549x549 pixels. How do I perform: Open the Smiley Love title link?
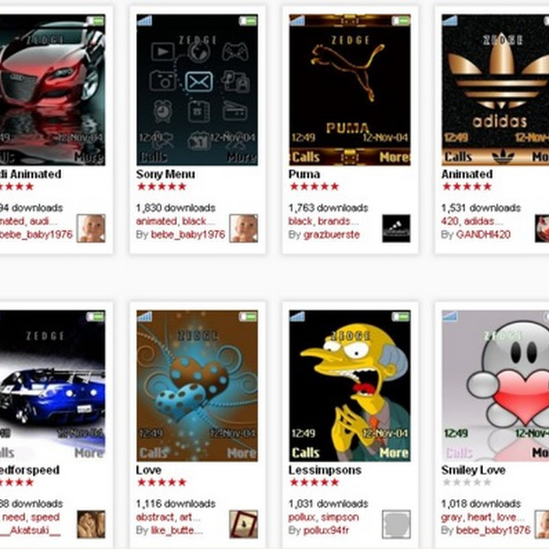pyautogui.click(x=474, y=470)
